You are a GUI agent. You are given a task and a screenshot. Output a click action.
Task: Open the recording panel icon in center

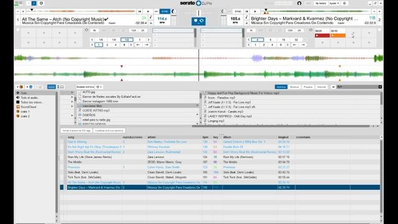[198, 21]
